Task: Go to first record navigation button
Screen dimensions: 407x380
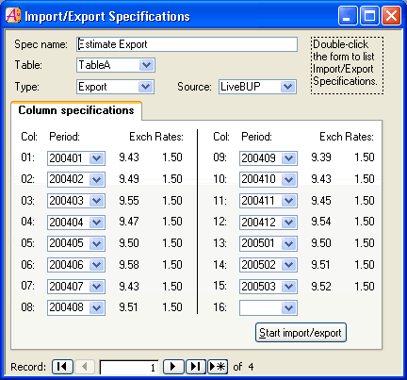Action: coord(62,367)
